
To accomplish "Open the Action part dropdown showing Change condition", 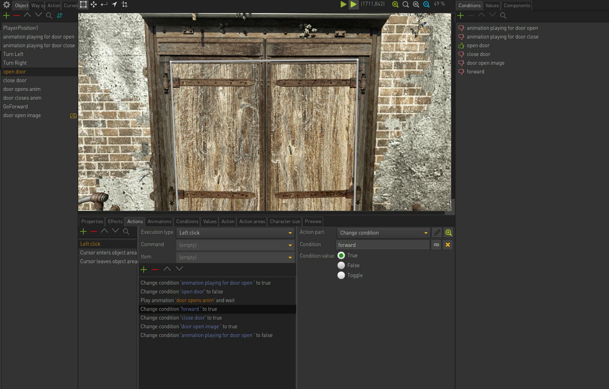I will (x=384, y=233).
